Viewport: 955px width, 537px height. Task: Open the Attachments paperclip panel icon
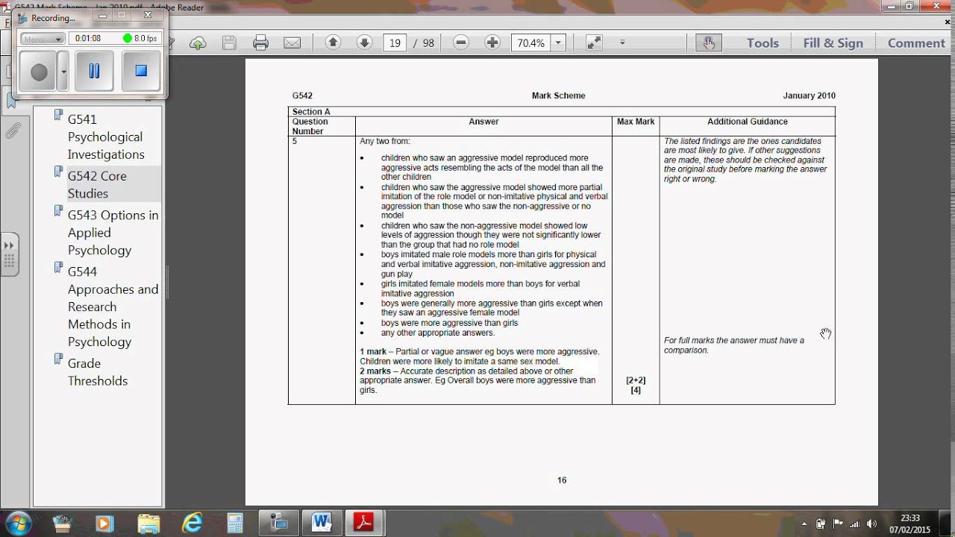point(12,131)
